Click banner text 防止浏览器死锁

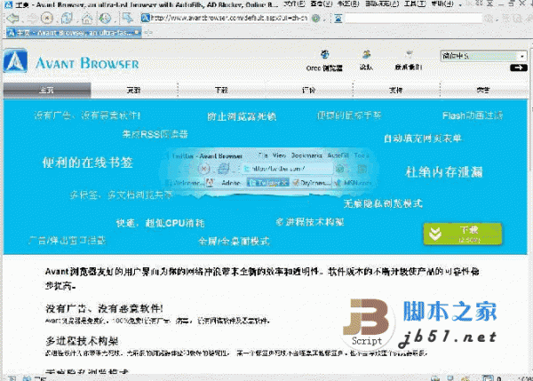point(242,116)
